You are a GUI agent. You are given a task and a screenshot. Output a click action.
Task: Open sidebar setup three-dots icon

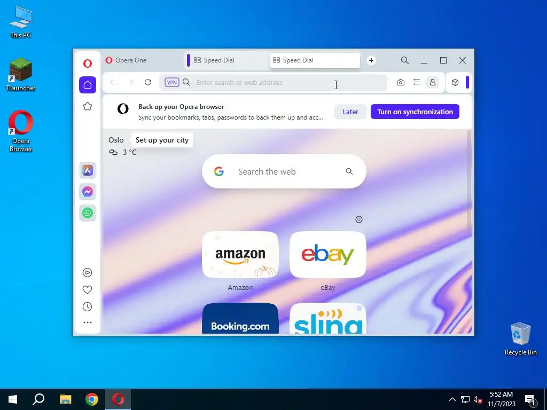pos(88,322)
